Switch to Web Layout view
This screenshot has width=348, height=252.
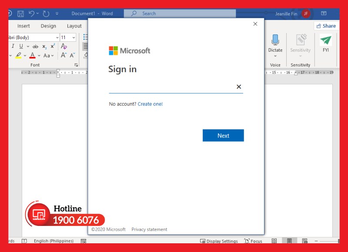tap(305, 241)
